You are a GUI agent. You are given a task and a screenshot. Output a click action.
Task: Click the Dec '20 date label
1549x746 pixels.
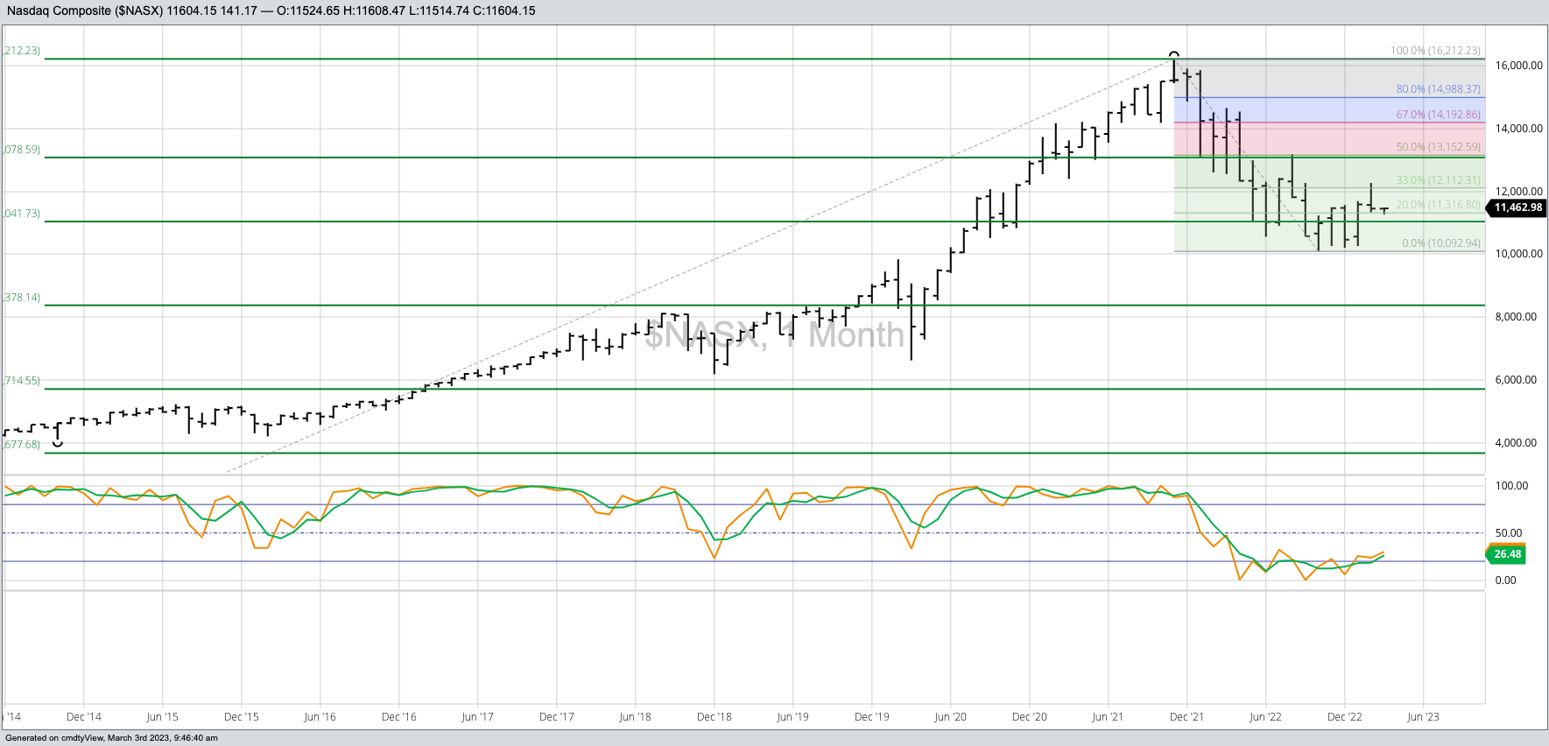(x=1030, y=717)
